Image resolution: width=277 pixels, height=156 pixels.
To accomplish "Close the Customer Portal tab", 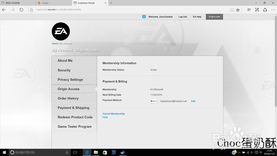I will (x=105, y=3).
